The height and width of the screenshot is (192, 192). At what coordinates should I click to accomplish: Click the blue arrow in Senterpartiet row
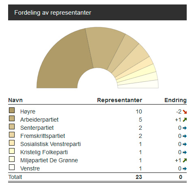(x=185, y=128)
